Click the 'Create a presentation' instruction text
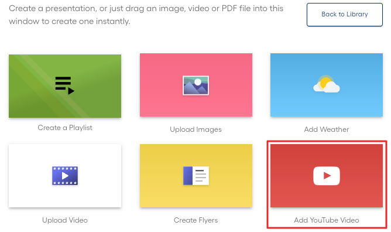This screenshot has height=232, width=391. tap(146, 15)
